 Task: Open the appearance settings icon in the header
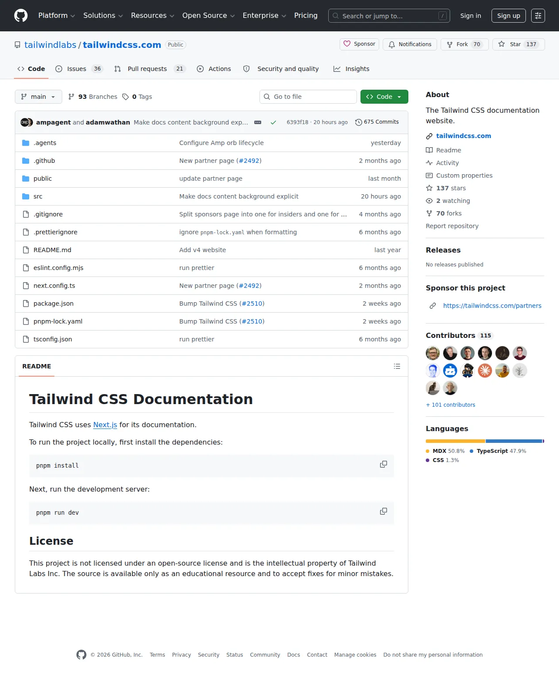[x=538, y=16]
